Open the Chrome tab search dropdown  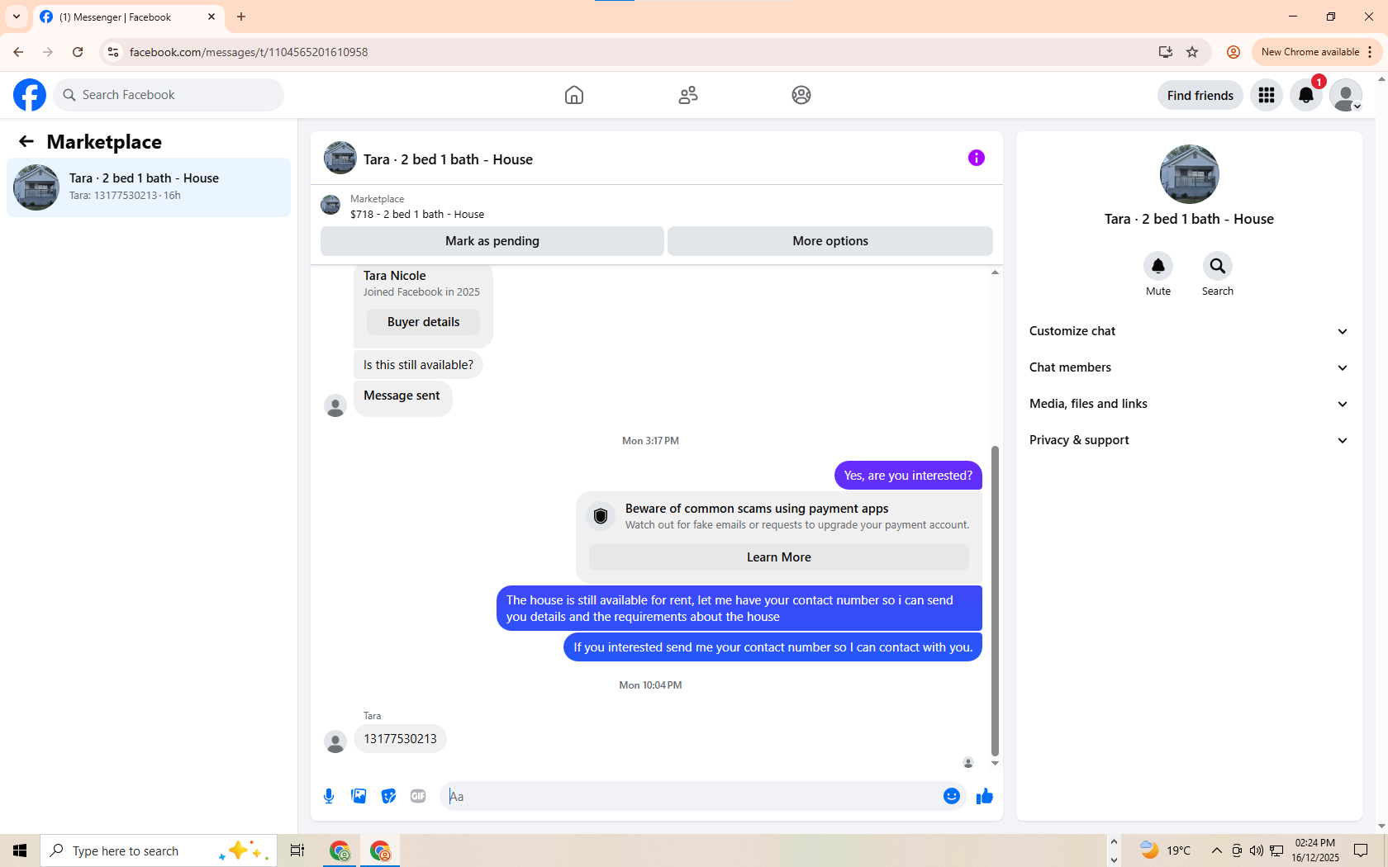17,17
